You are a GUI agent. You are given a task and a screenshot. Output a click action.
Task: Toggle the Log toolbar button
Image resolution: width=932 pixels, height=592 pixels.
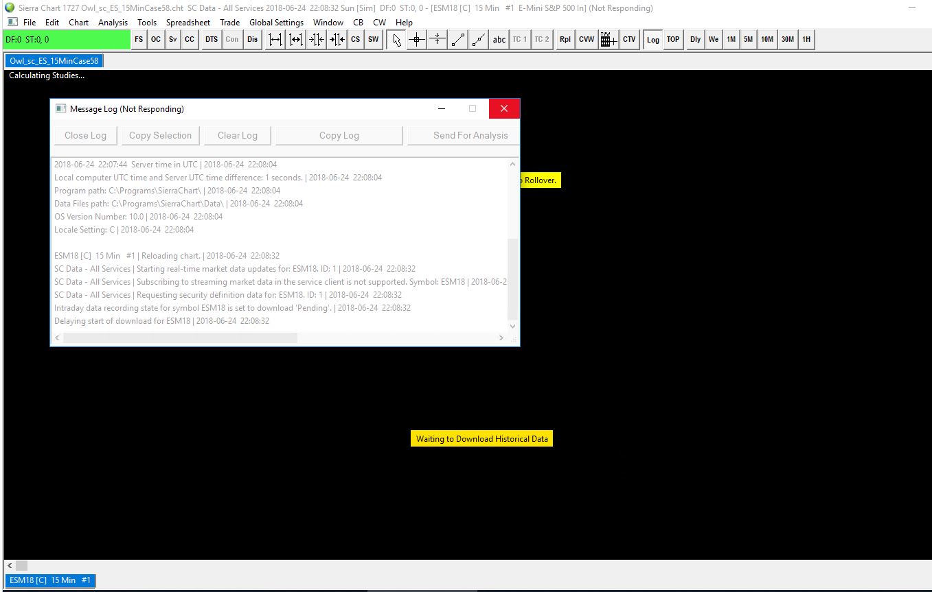click(652, 40)
